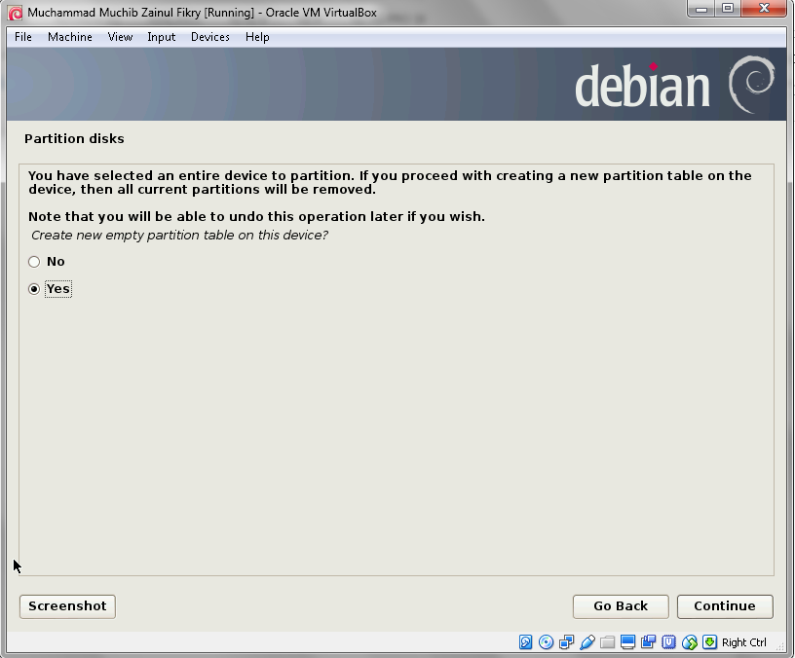This screenshot has height=658, width=795.
Task: Open the View menu
Action: coord(120,37)
